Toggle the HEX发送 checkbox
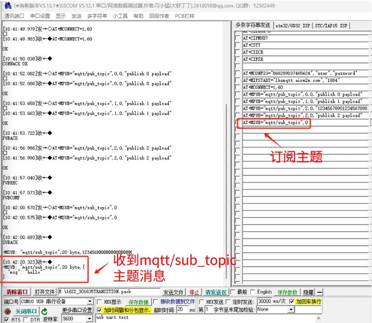Viewport: 372px width, 323px height. coord(201,302)
